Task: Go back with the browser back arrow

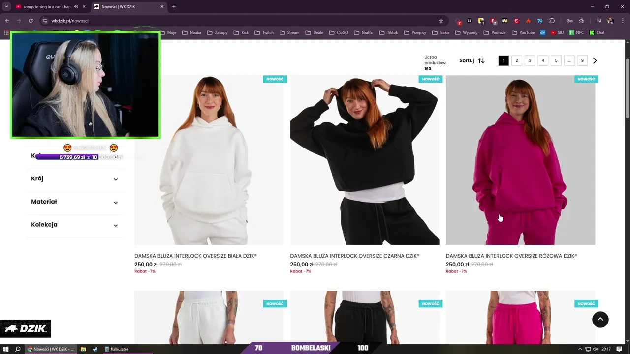Action: tap(7, 21)
